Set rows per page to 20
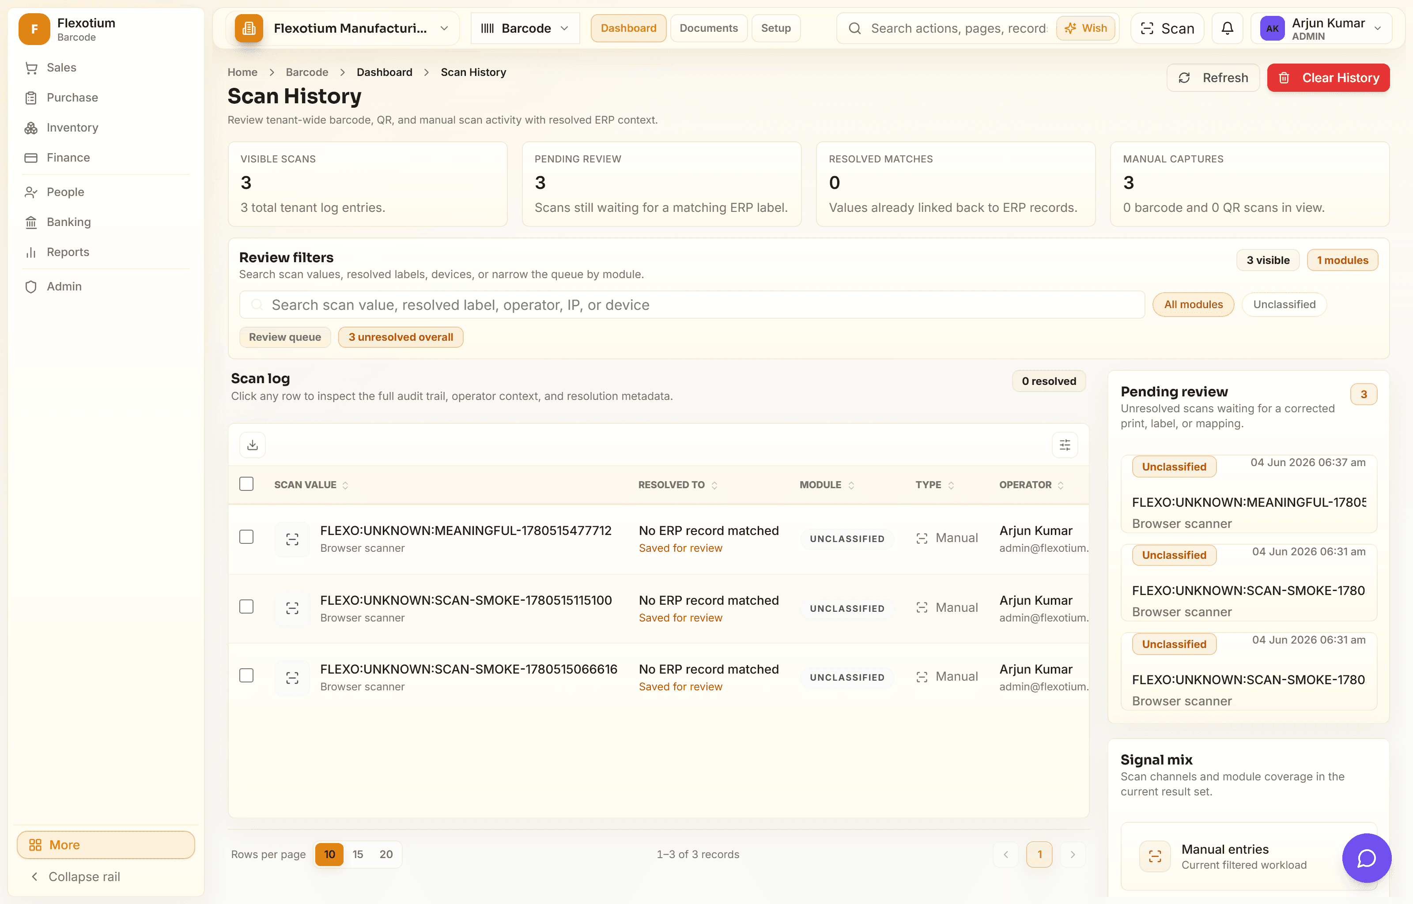Image resolution: width=1413 pixels, height=904 pixels. point(385,854)
